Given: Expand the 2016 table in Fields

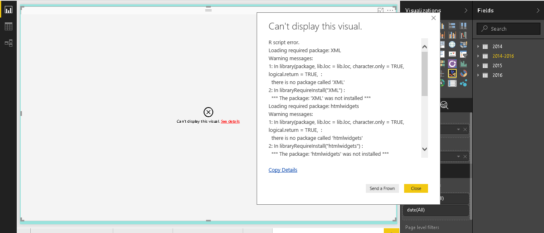Looking at the screenshot, I should [478, 75].
